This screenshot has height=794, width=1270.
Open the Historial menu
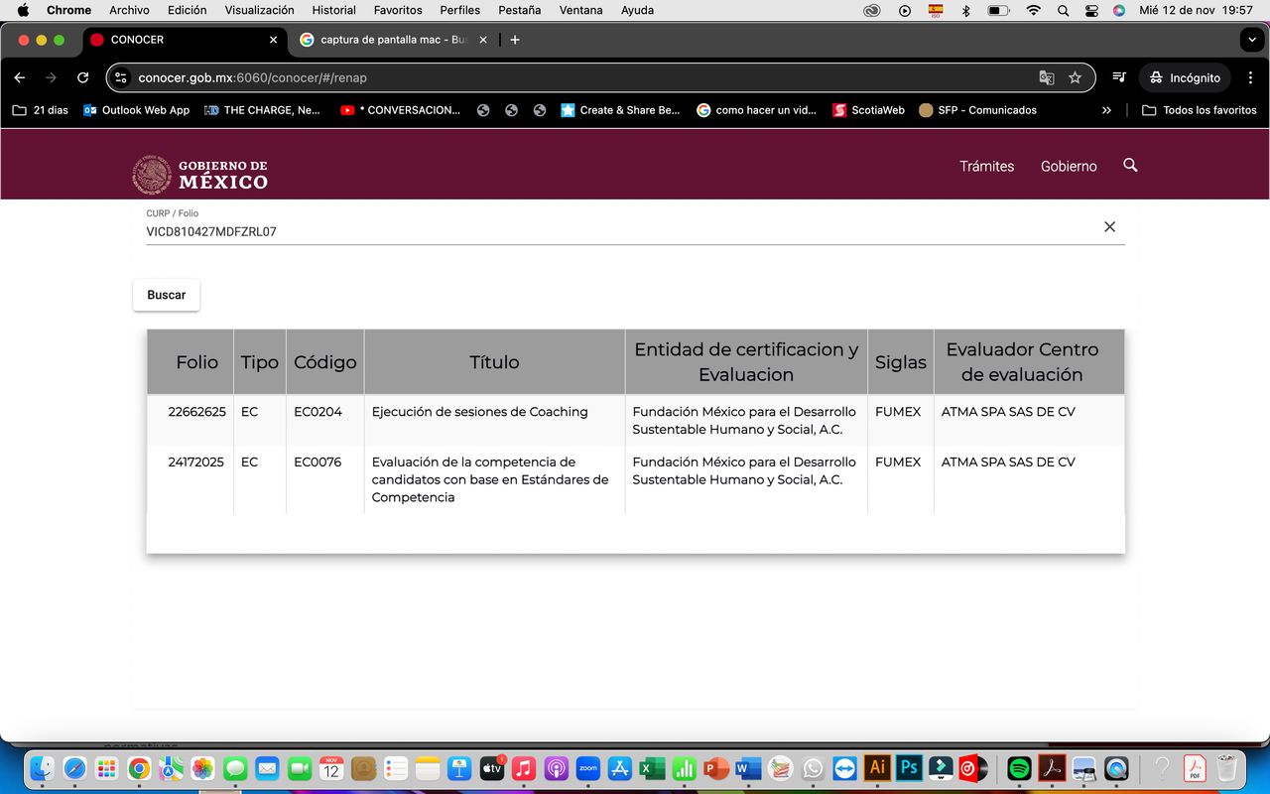pyautogui.click(x=333, y=10)
